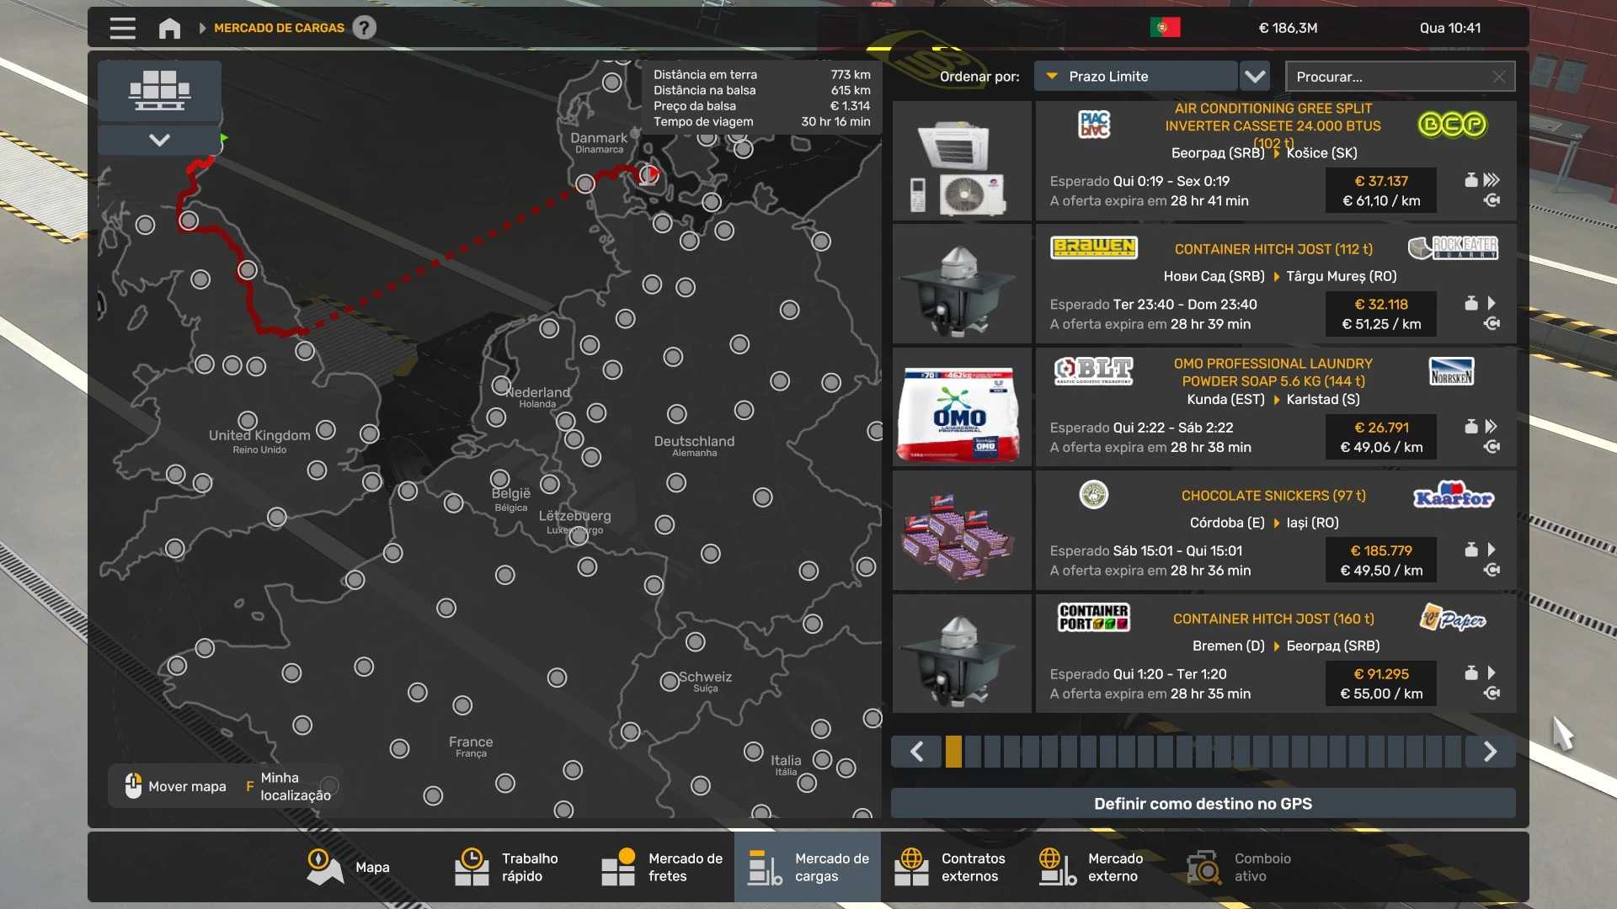Viewport: 1617px width, 909px height.
Task: Open the Prazo Limite sort dropdown
Action: pos(1134,77)
